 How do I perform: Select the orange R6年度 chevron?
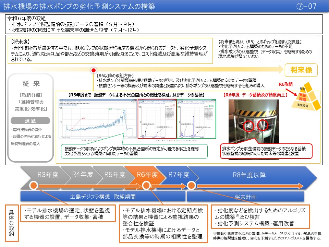pos(147,175)
